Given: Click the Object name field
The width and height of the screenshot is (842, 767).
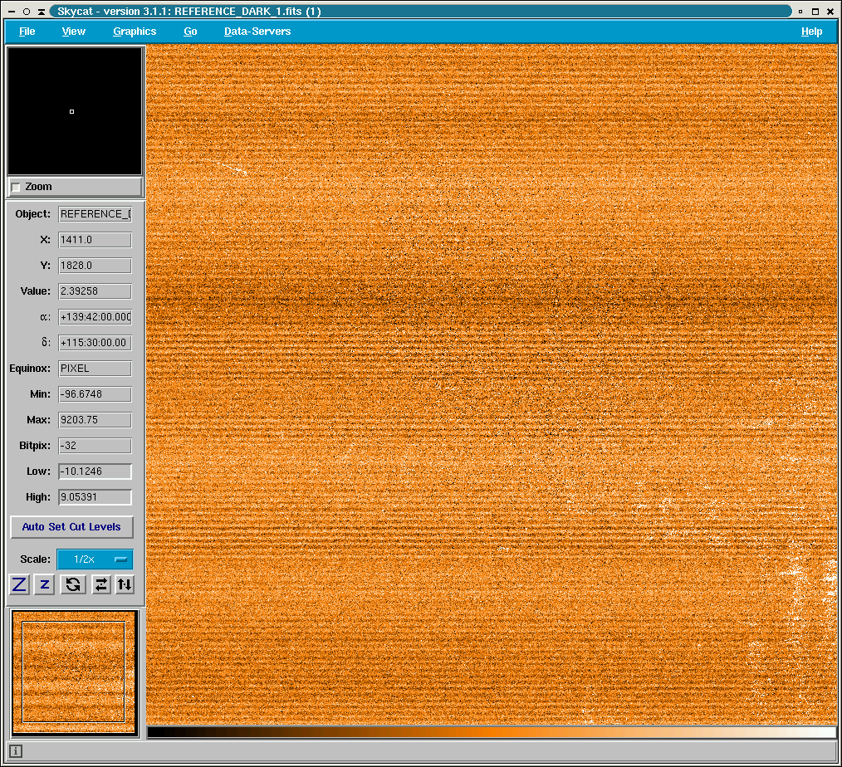Looking at the screenshot, I should click(x=95, y=214).
